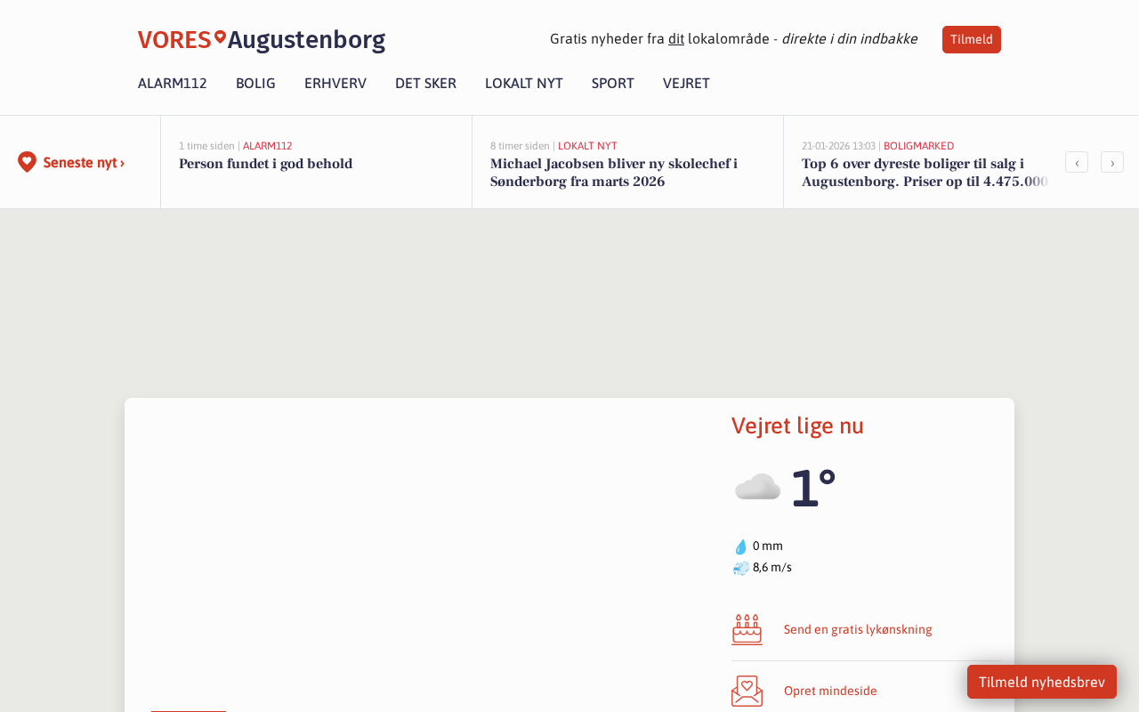Click the birthday cake icon
1139x712 pixels.
(x=747, y=629)
